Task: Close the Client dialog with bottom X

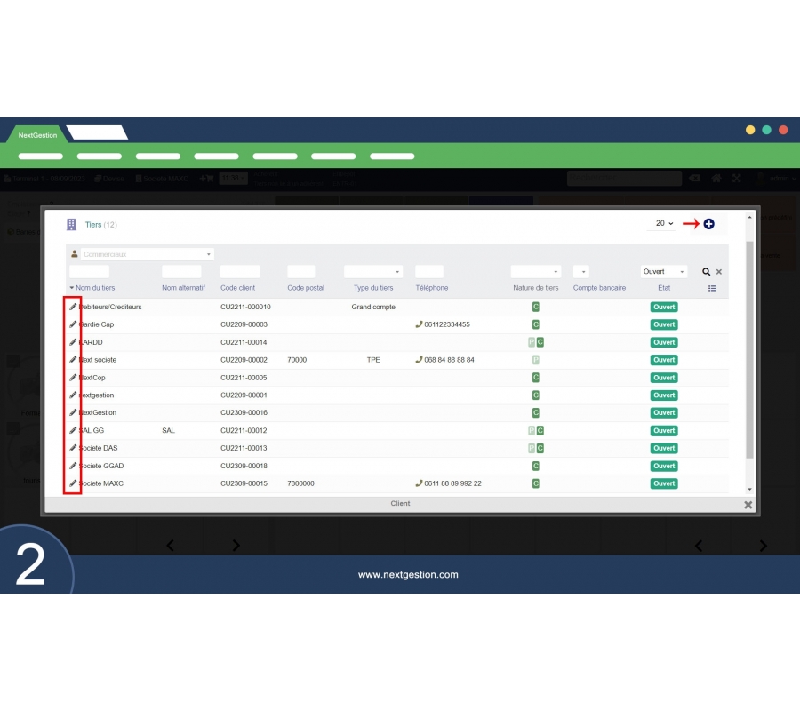Action: (x=748, y=505)
